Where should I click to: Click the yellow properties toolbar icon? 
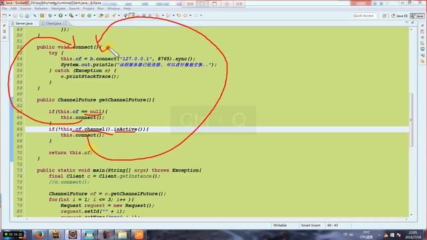click(42, 15)
